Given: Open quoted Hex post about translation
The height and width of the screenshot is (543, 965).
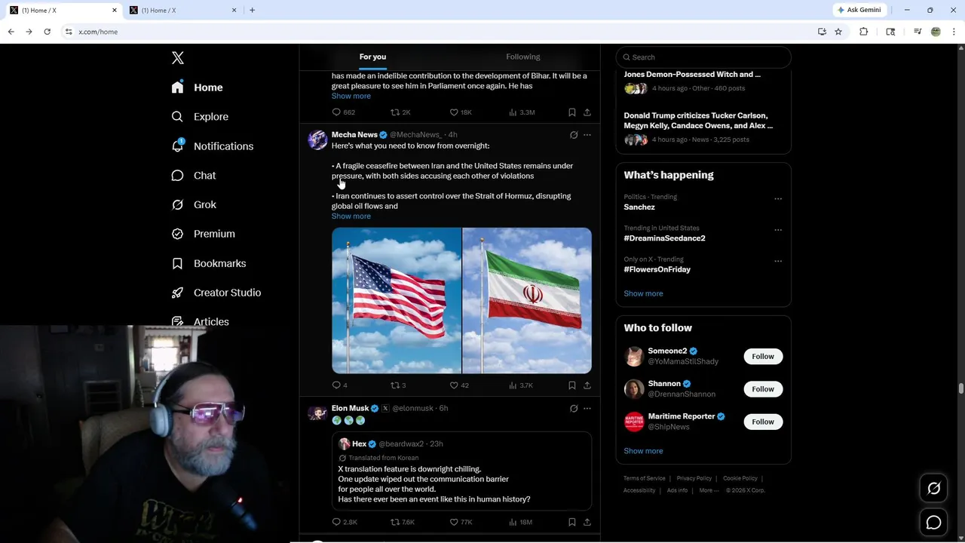Looking at the screenshot, I should (x=461, y=471).
